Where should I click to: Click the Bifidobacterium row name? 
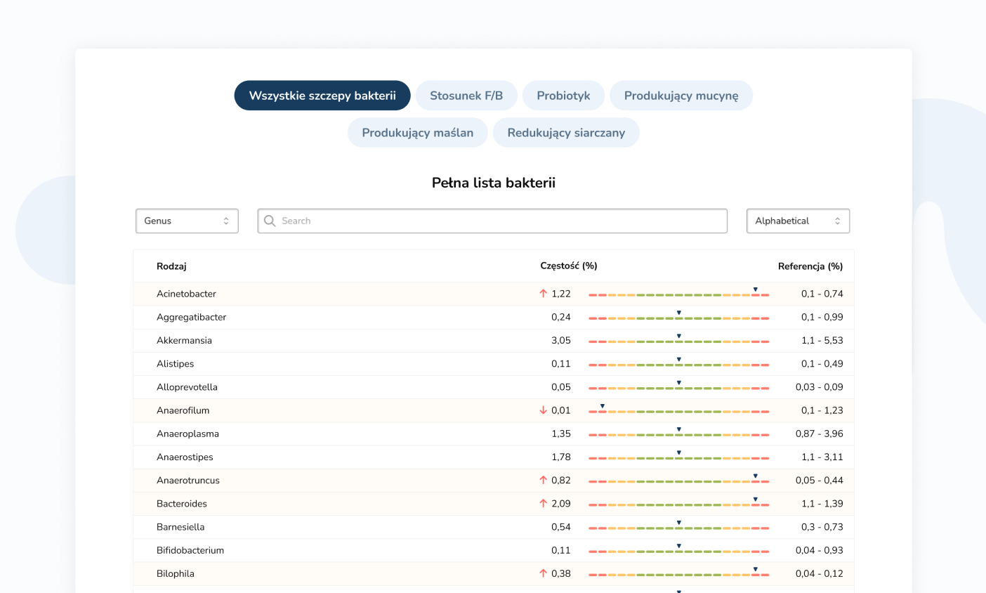[190, 550]
